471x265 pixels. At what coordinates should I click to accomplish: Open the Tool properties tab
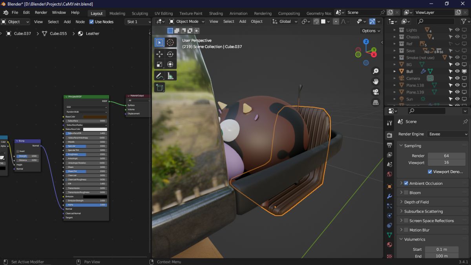point(389,123)
